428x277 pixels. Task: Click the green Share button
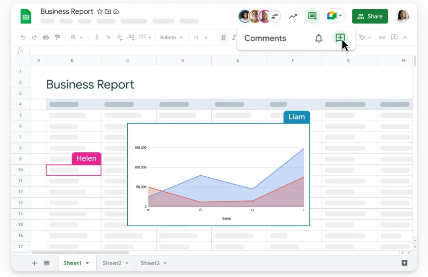(x=370, y=16)
